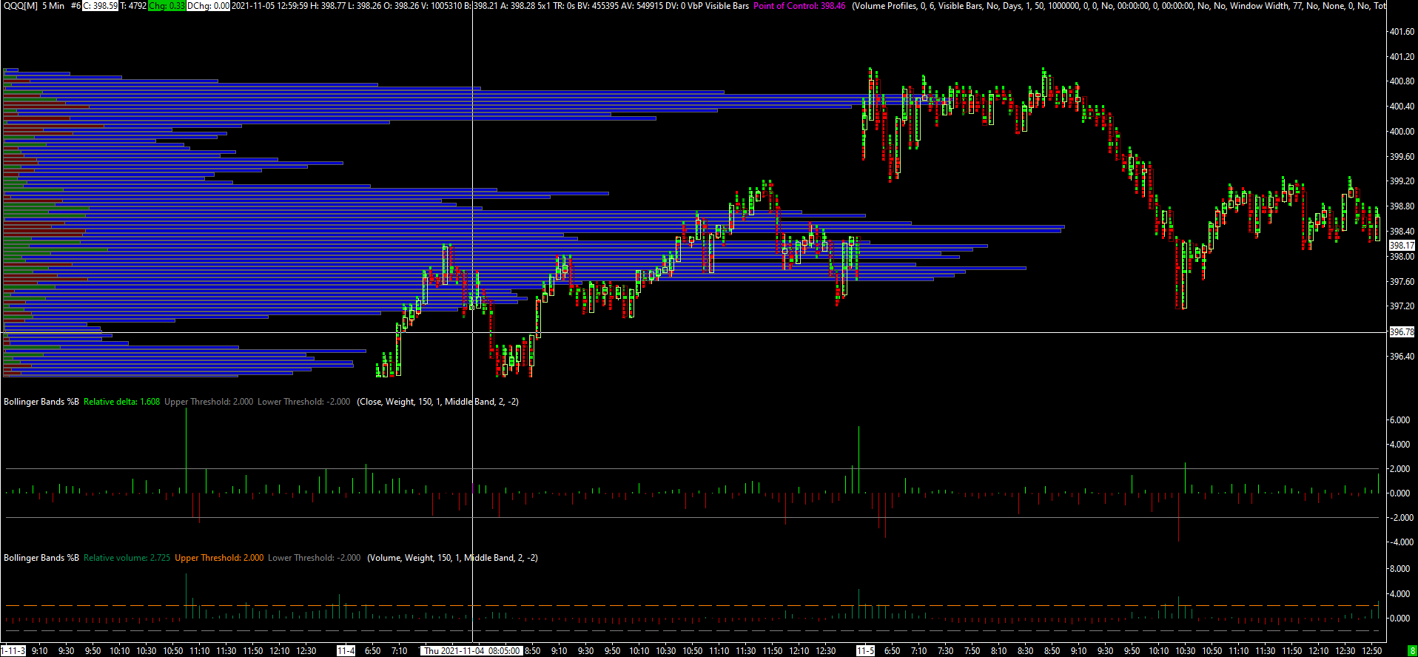Click the 'Relative volume: 2.725' label
This screenshot has height=657, width=1418.
point(127,558)
